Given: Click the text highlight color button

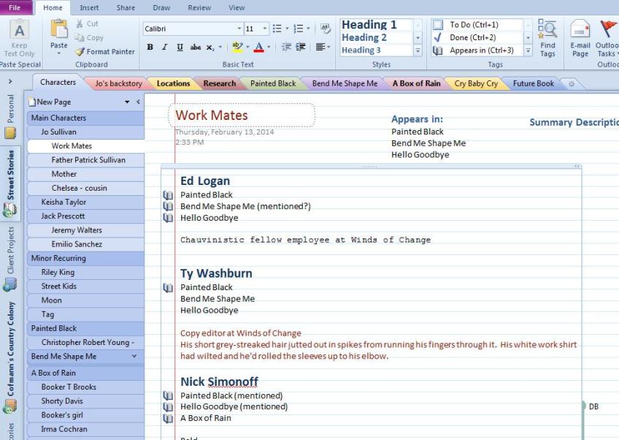Looking at the screenshot, I should 237,48.
